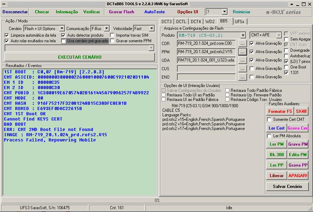Expand the Cenário dropdown
This screenshot has width=313, height=212.
pos(62,28)
